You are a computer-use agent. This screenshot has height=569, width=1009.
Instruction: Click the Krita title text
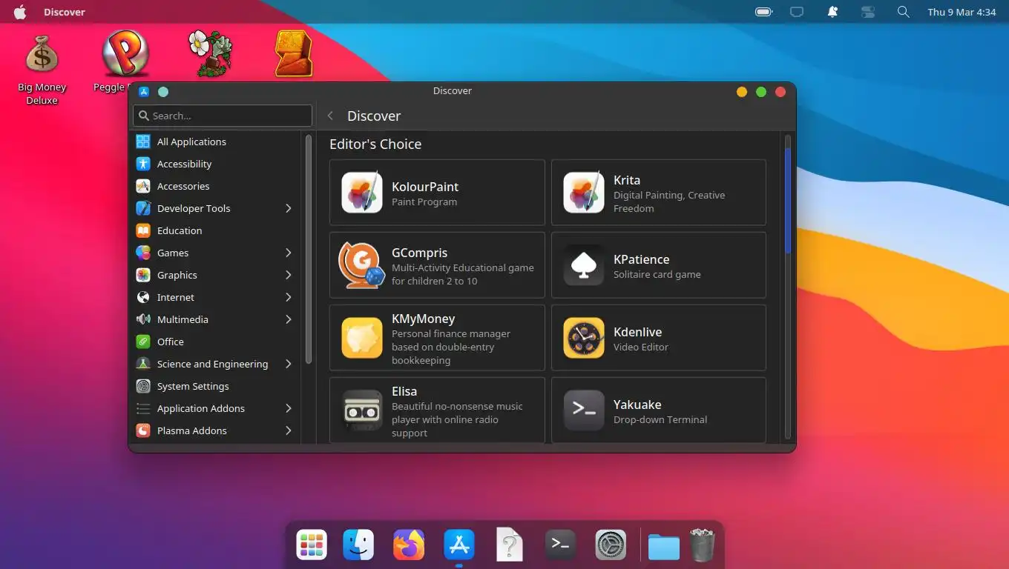pos(627,180)
